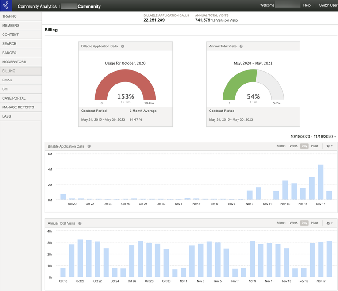Click the Usage for October, 2020 label
Screen dimensions: 338x291
125,63
